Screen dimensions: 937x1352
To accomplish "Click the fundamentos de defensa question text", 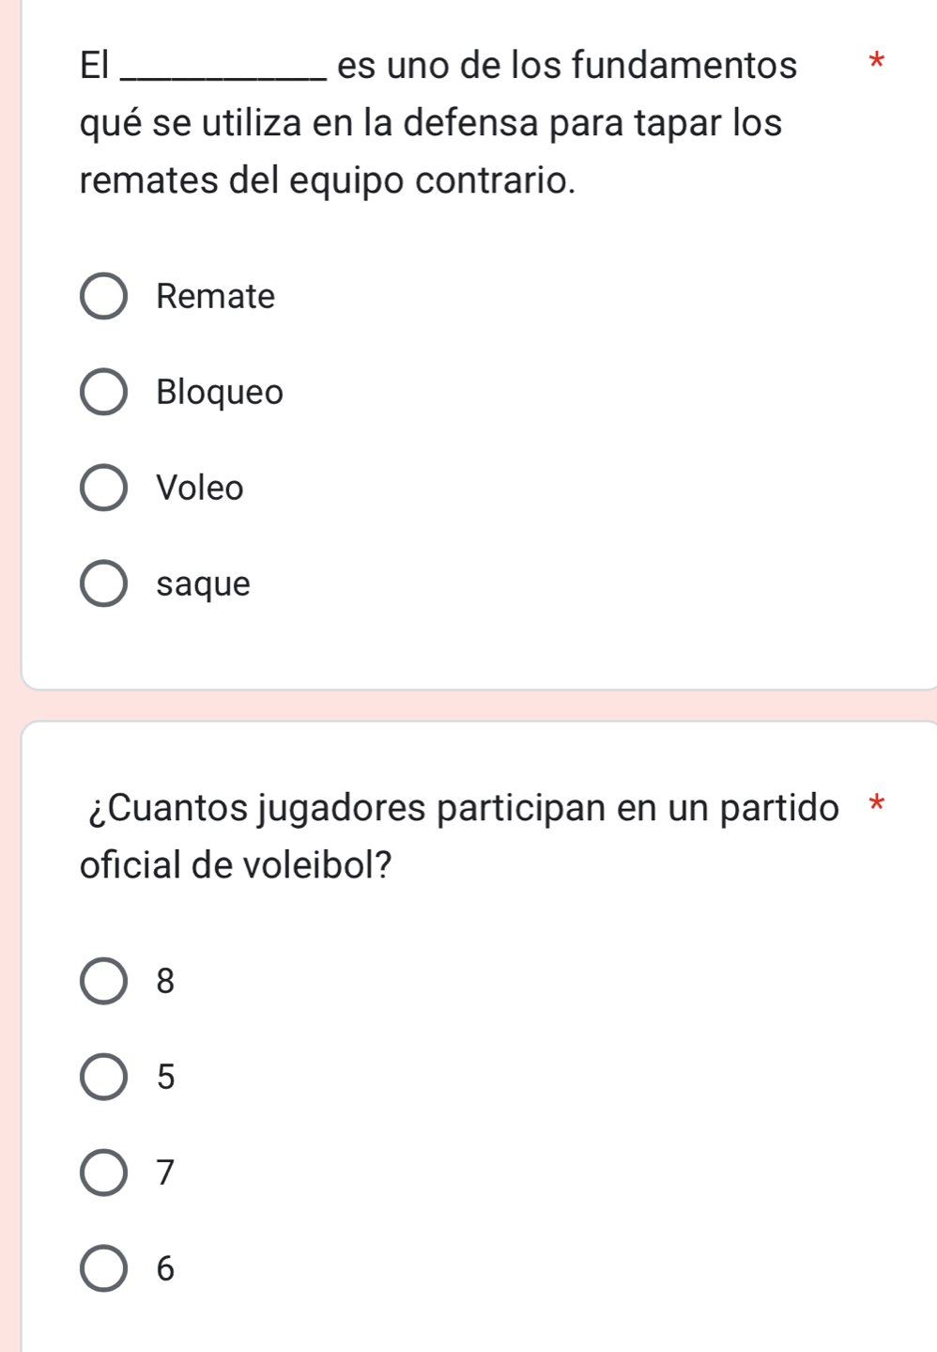I will tap(431, 123).
